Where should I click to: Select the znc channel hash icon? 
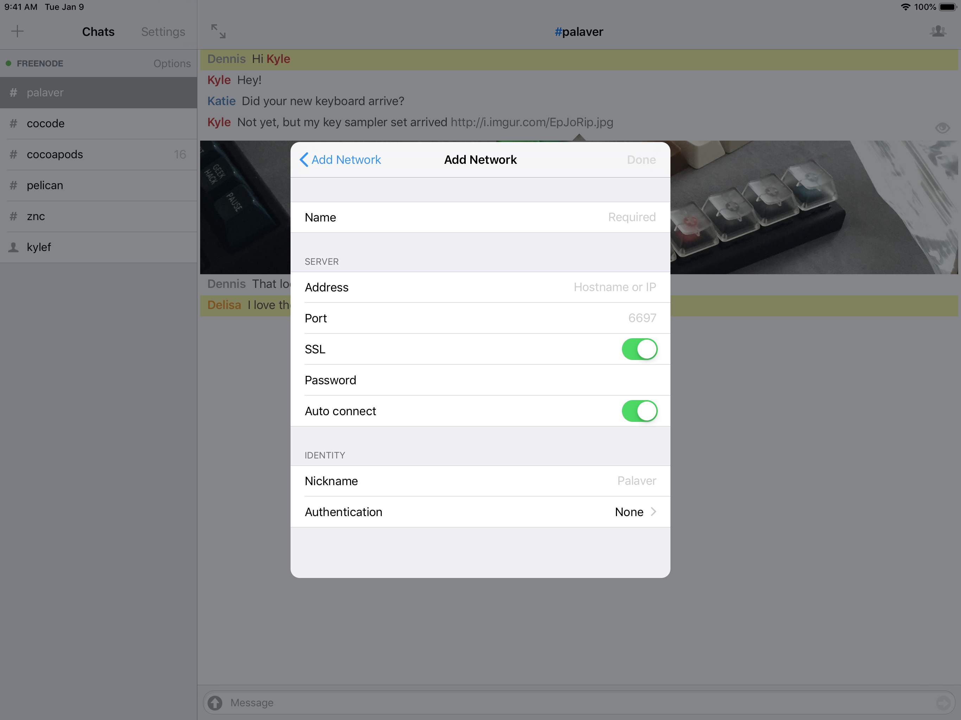(x=14, y=216)
